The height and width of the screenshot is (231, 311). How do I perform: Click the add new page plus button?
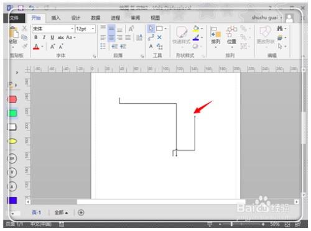coord(81,212)
